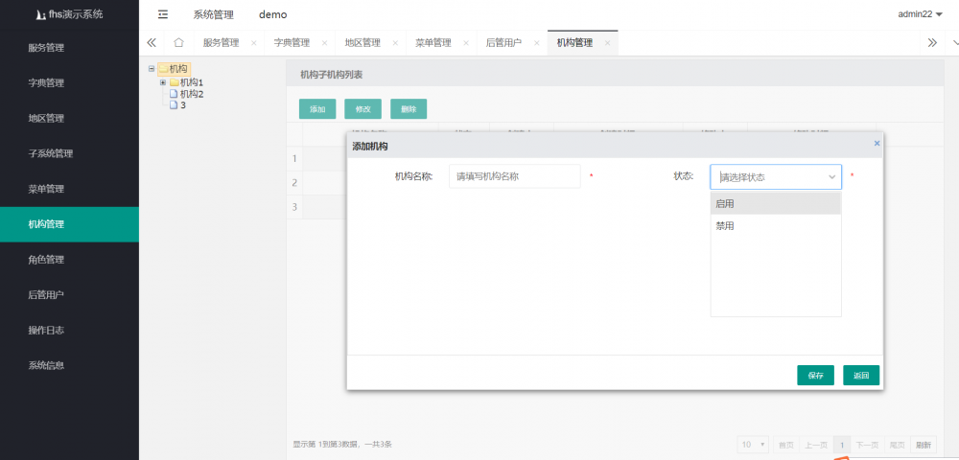The height and width of the screenshot is (460, 959).
Task: Click the 机构1 folder icon
Action: (x=175, y=81)
